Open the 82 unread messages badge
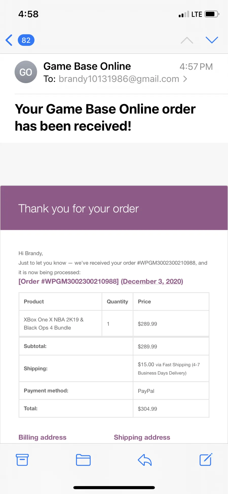This screenshot has width=228, height=494. click(x=26, y=40)
